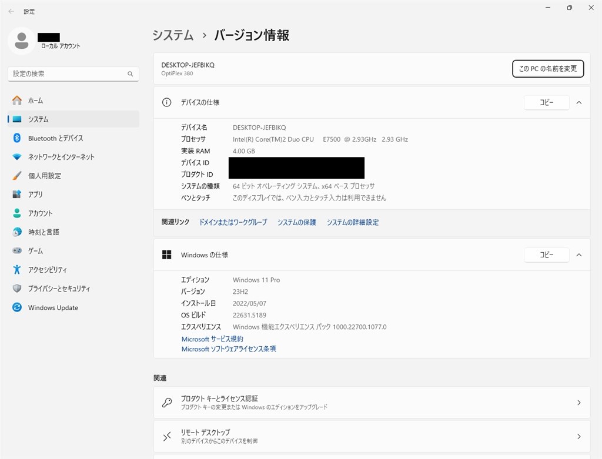Click the privacy shield icon
Screen dimensions: 602x459
(x=17, y=289)
